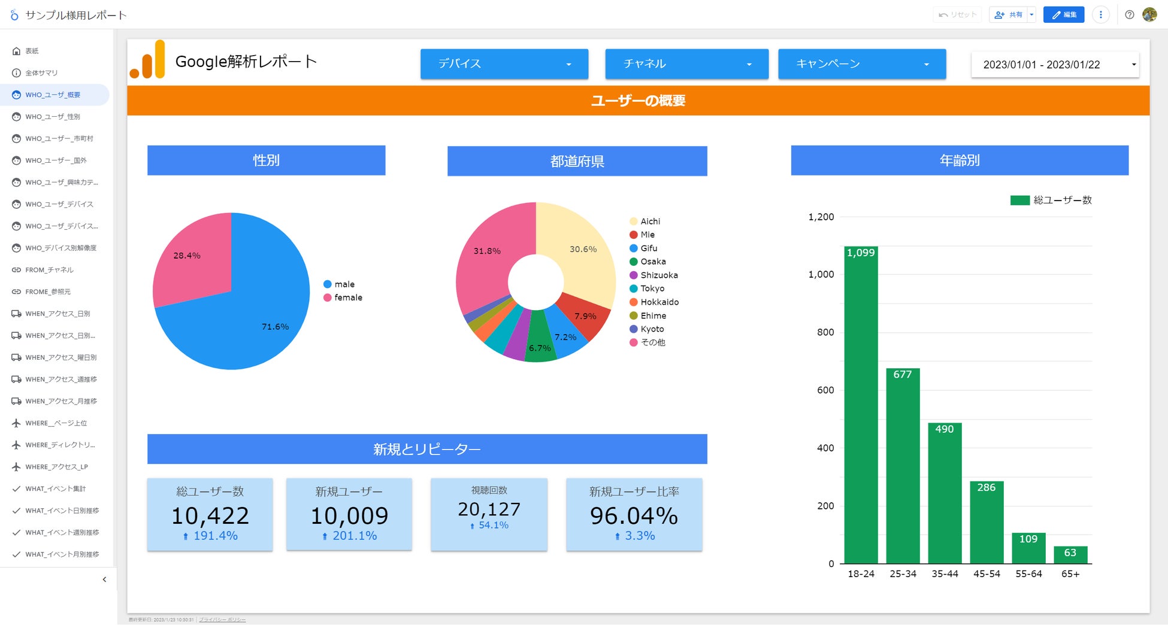Click the airplane icon beside WHERE_アクセス_LP
1168x625 pixels.
pos(17,467)
